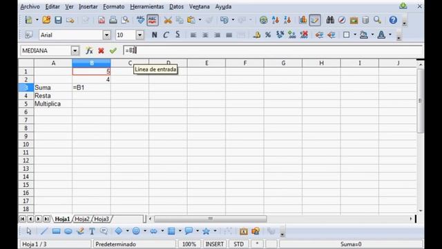Click the INSERT mode status field
The height and width of the screenshot is (249, 442).
tap(215, 244)
